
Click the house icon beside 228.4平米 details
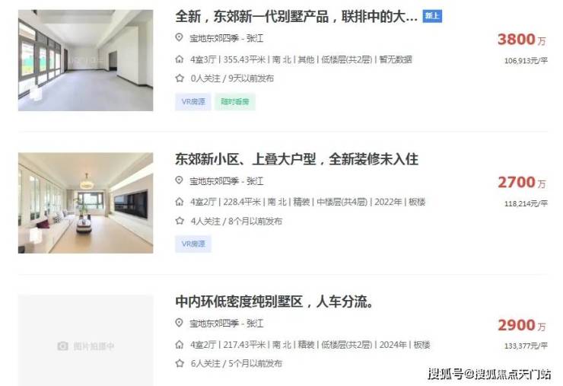pos(179,202)
